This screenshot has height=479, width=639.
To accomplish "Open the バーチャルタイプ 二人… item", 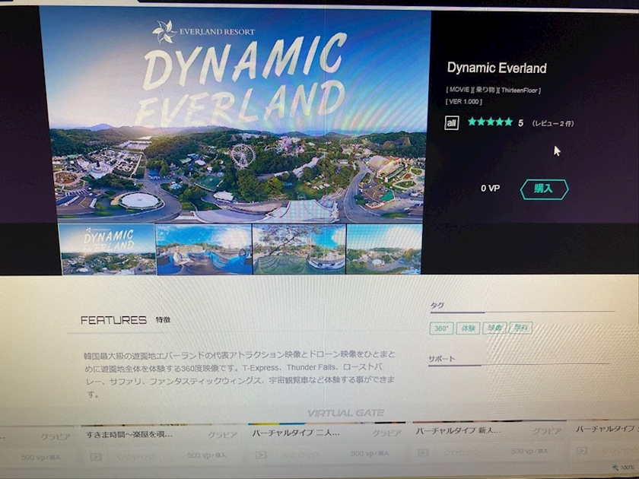I will (x=295, y=433).
